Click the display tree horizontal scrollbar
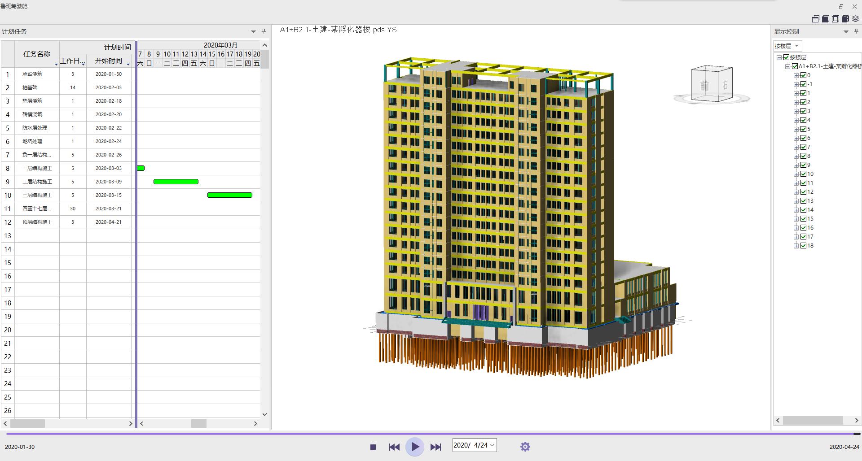862x461 pixels. [813, 420]
